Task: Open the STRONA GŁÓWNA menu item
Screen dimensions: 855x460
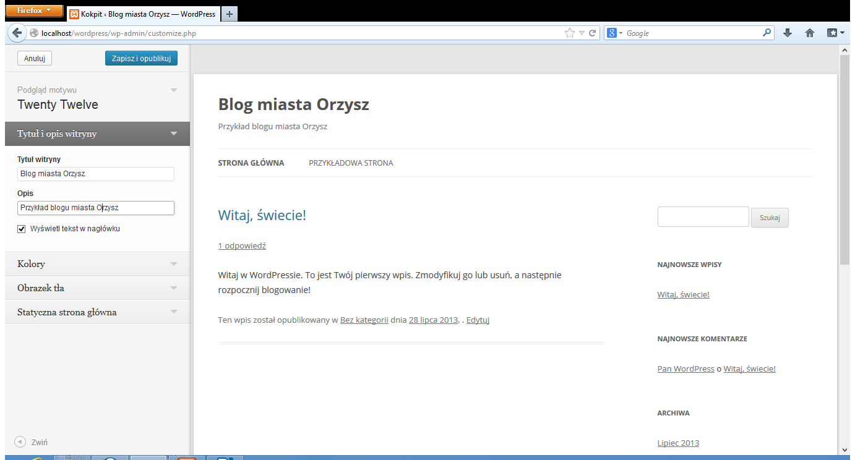Action: click(251, 163)
